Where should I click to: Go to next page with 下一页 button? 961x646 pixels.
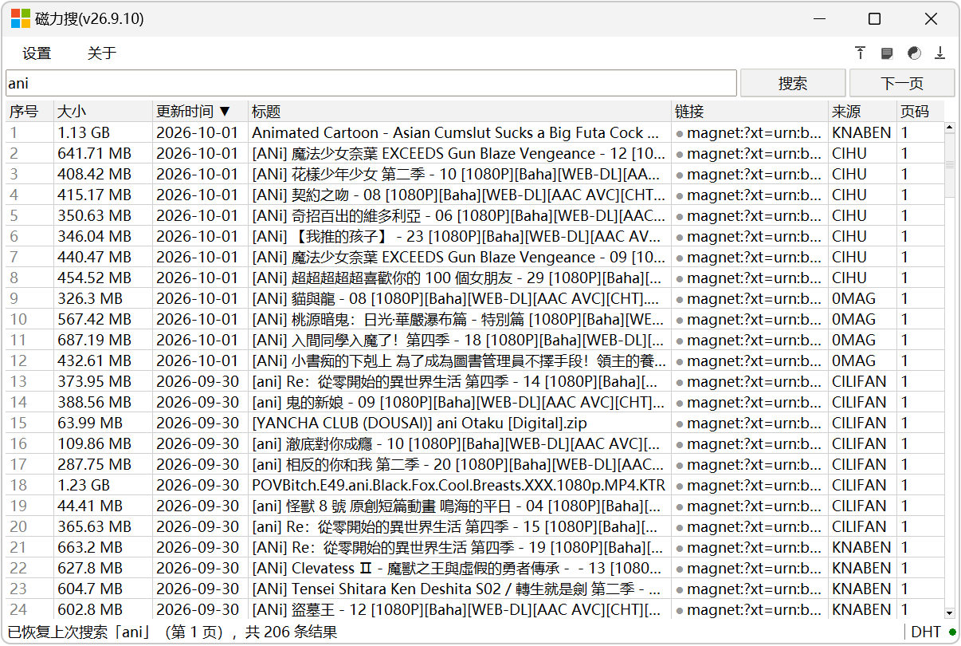[902, 83]
